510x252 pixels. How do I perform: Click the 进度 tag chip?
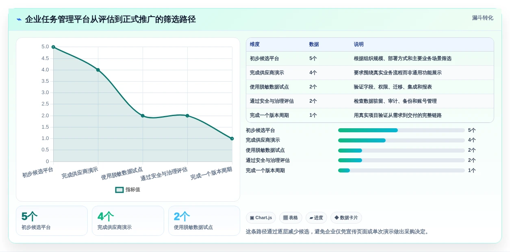click(316, 218)
